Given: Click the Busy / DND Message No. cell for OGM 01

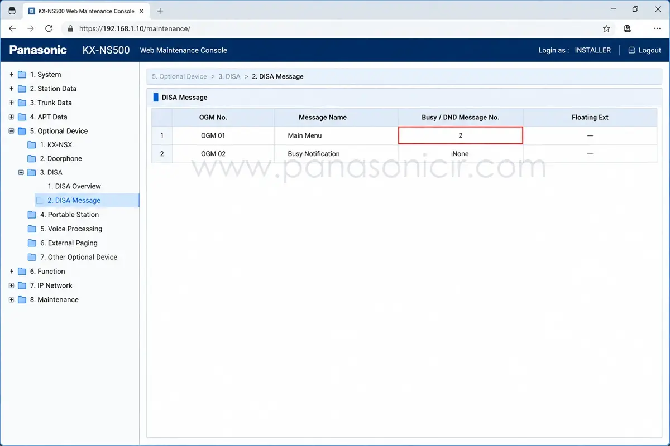Looking at the screenshot, I should coord(461,135).
